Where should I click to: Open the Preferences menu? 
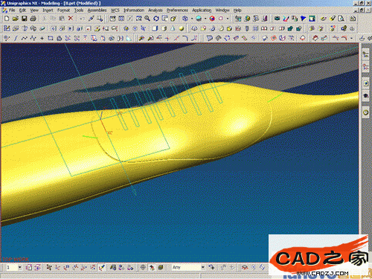[177, 10]
